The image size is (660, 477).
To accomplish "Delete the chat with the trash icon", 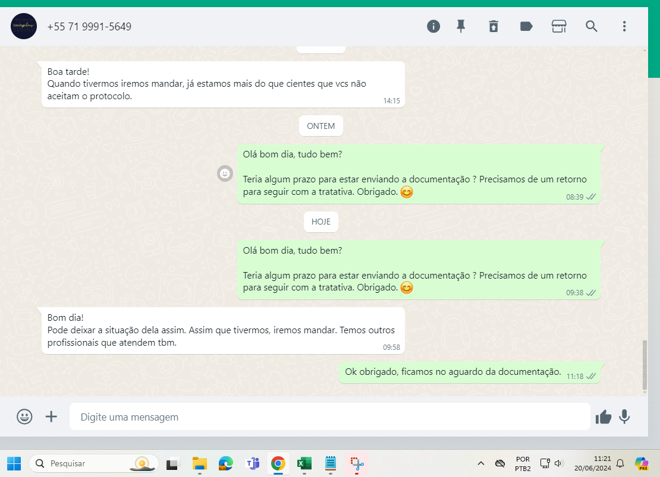I will (494, 26).
